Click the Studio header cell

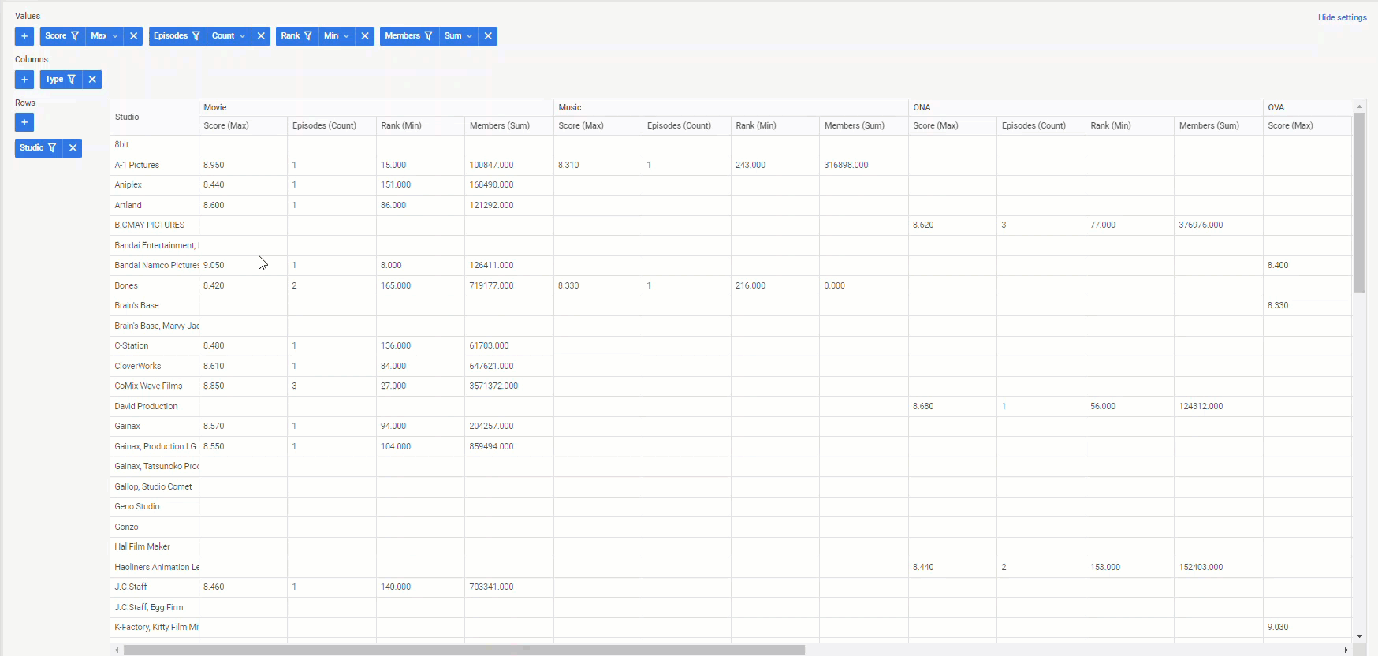coord(155,117)
